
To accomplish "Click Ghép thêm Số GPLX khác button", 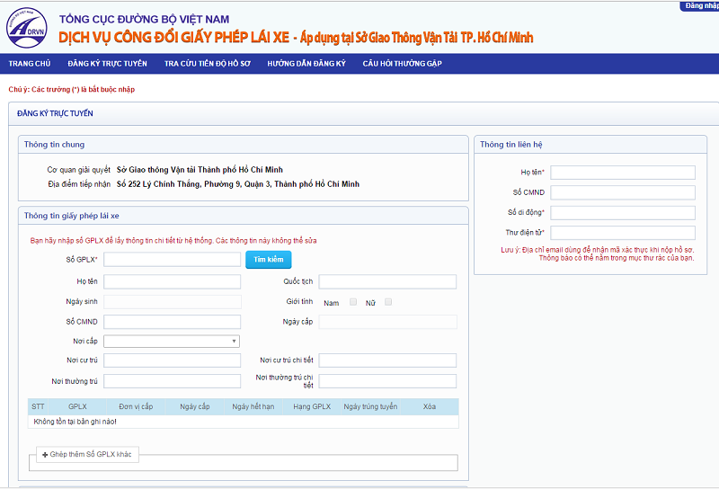I will pos(87,455).
